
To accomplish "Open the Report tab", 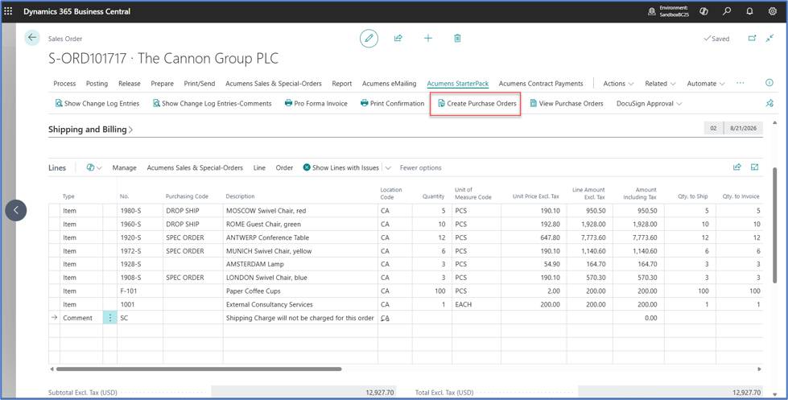I will coord(342,84).
